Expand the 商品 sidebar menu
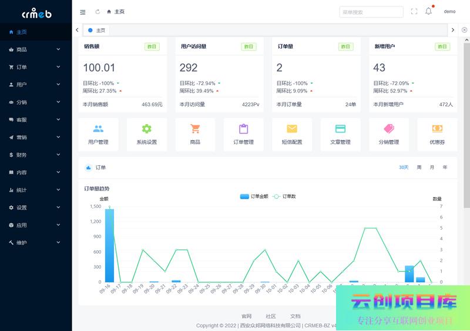The width and height of the screenshot is (470, 331). click(x=35, y=50)
